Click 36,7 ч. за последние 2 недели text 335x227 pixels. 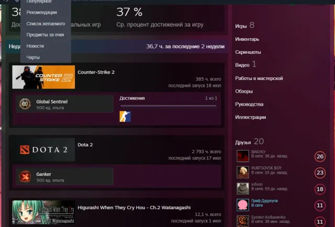coord(185,47)
